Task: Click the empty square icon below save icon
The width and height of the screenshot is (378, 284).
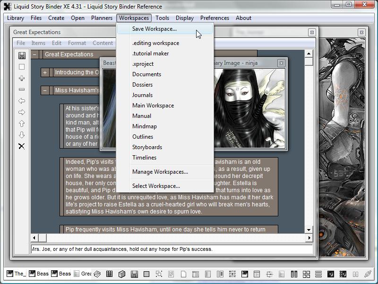Action: (22, 67)
